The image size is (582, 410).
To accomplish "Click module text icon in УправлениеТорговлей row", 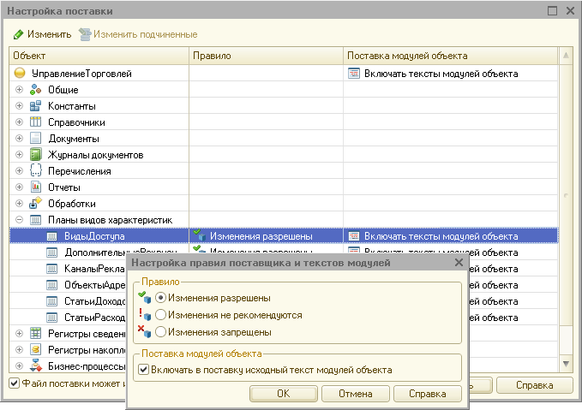I will pos(354,74).
